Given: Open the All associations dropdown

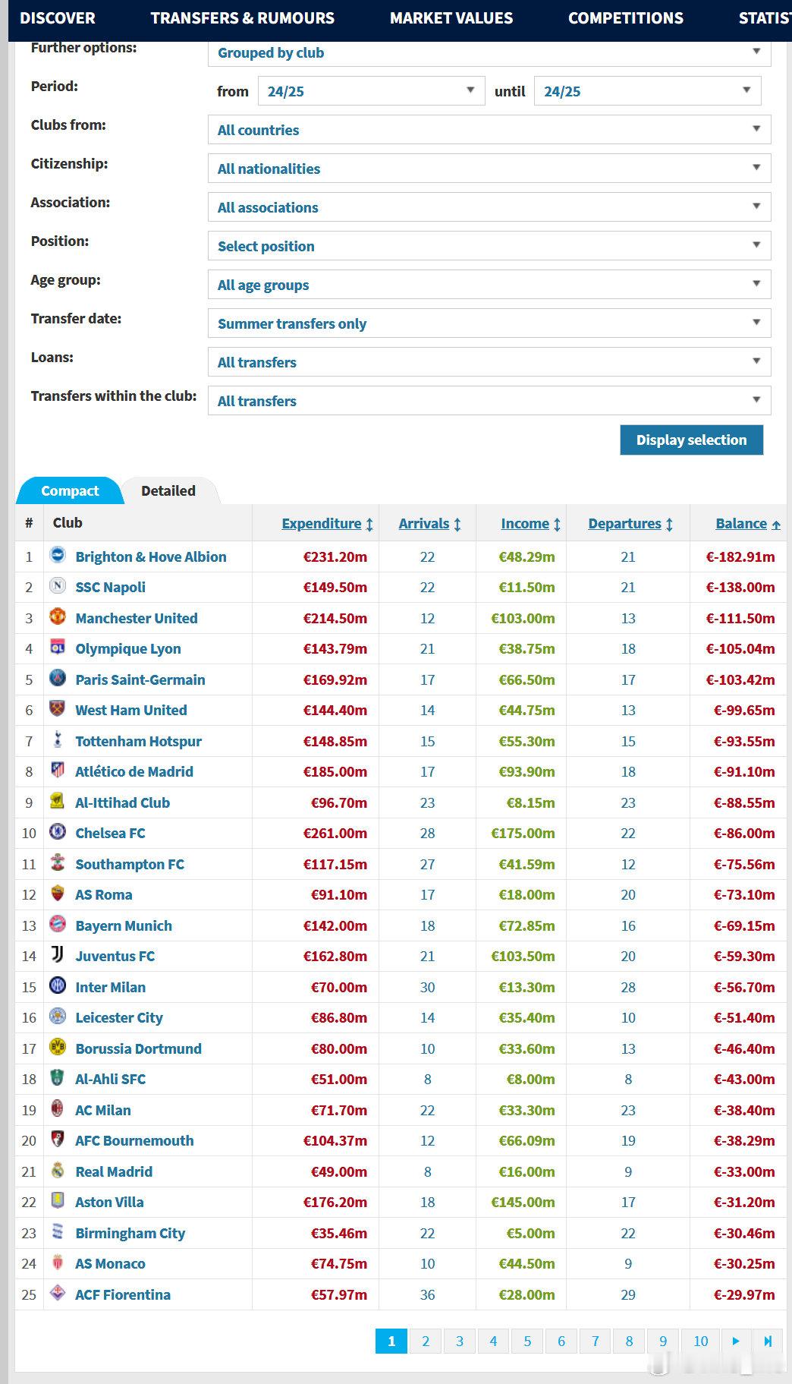Looking at the screenshot, I should [x=489, y=207].
